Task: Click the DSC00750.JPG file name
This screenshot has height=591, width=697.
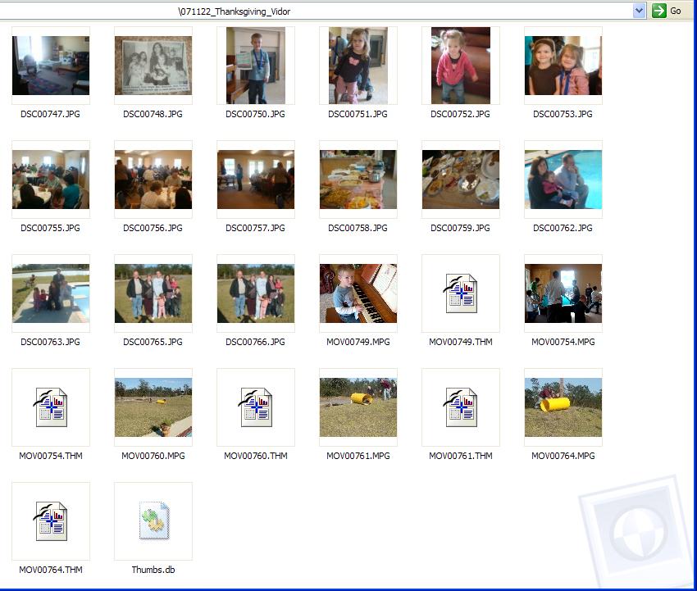Action: pyautogui.click(x=255, y=114)
